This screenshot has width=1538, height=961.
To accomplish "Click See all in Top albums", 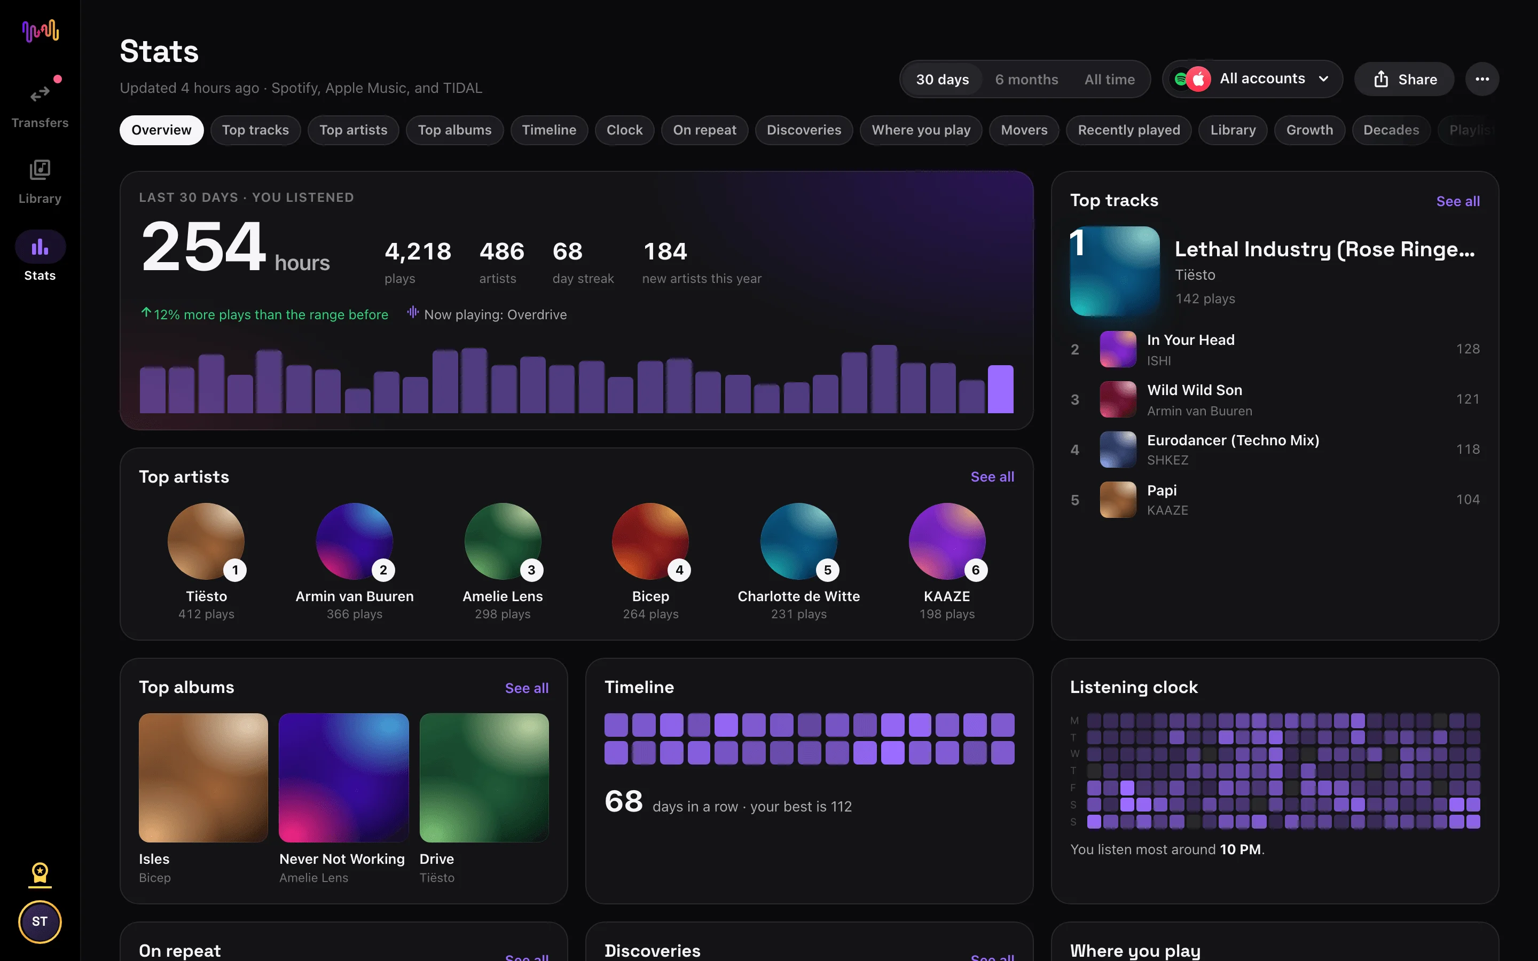I will 527,688.
